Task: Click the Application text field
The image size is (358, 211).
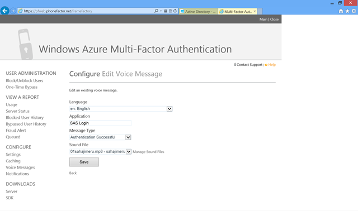Action: (100, 123)
